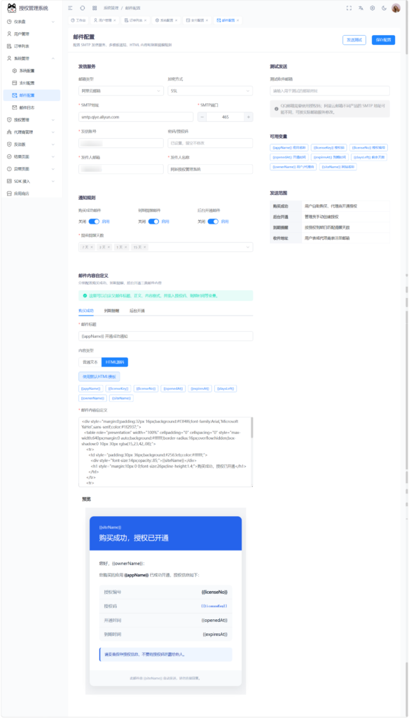Click the 密码/授权码 input field
This screenshot has height=718, width=409.
pyautogui.click(x=210, y=143)
